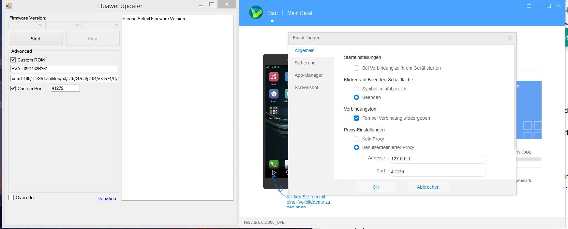Image resolution: width=568 pixels, height=229 pixels.
Task: Open the HiSuite hamburger menu icon
Action: 529,6
